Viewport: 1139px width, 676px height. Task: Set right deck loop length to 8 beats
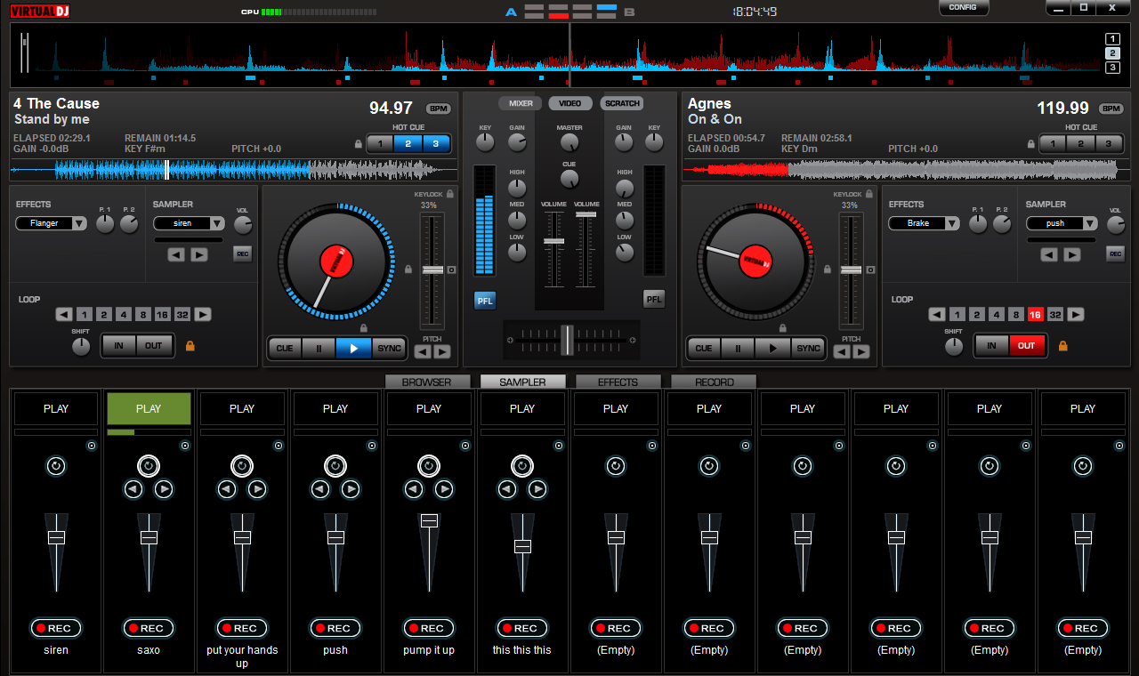click(1015, 314)
